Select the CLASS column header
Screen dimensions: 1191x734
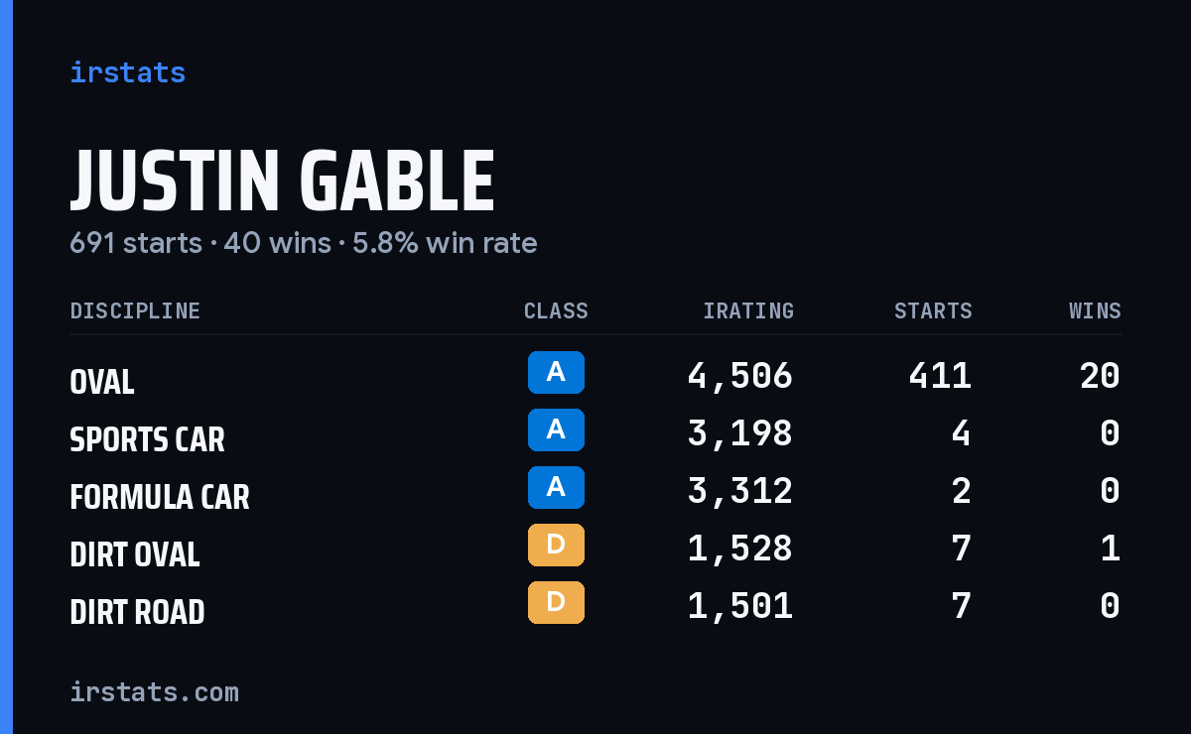pyautogui.click(x=556, y=310)
